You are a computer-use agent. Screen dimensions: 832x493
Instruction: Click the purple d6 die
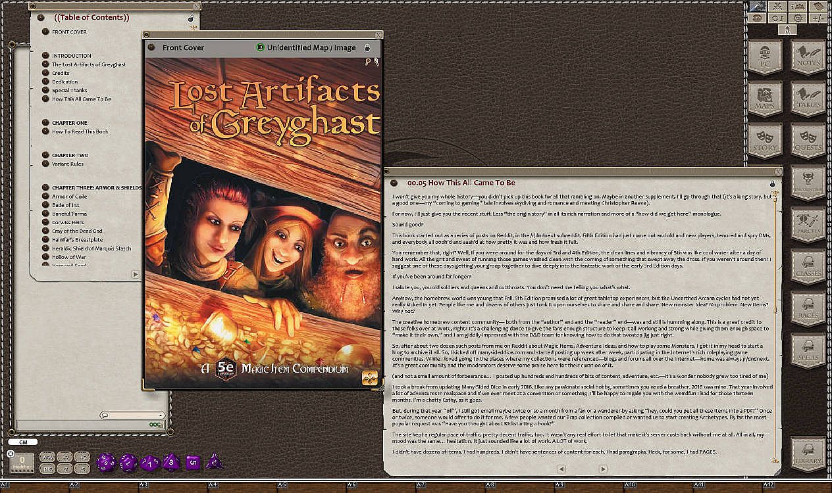point(193,462)
